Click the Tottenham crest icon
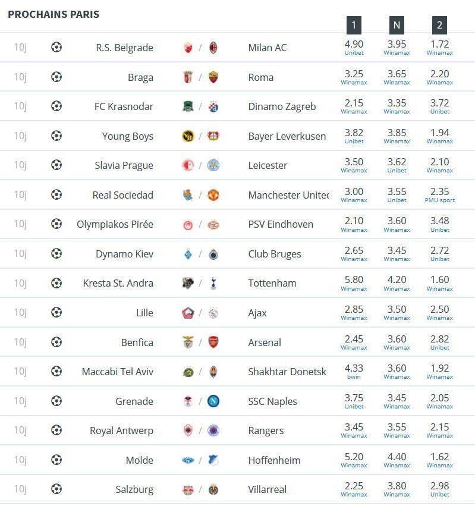The height and width of the screenshot is (506, 475). click(213, 284)
